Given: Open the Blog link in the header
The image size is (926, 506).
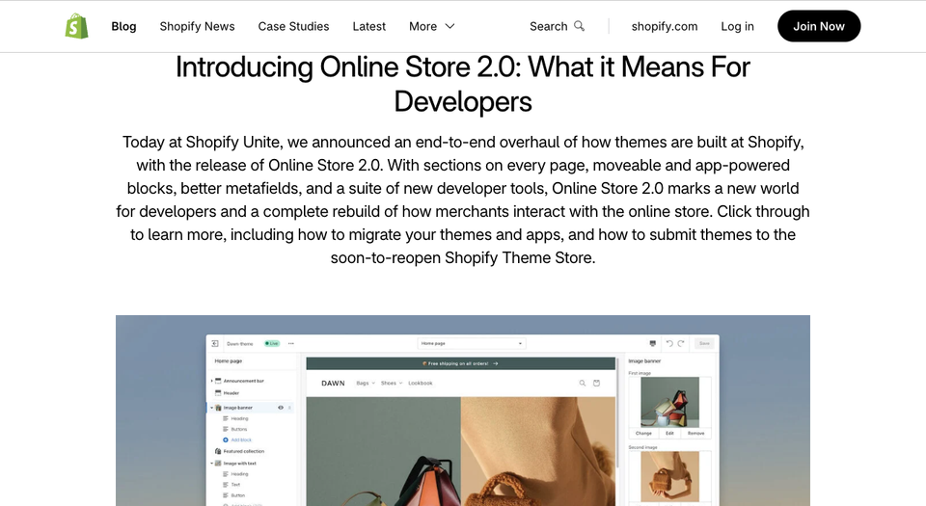Looking at the screenshot, I should tap(123, 27).
